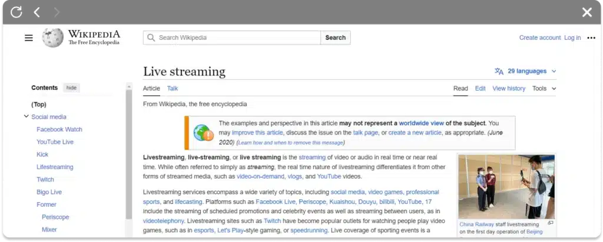Click the Log in link

pos(572,38)
